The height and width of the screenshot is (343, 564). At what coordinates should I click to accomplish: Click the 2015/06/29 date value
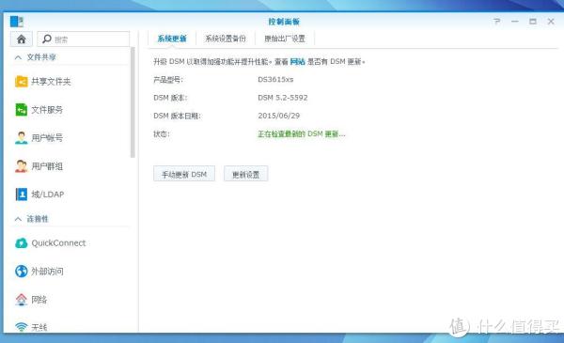pyautogui.click(x=279, y=116)
